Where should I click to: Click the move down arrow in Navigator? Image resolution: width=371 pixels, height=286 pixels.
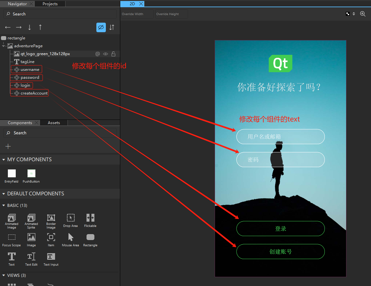[x=29, y=28]
